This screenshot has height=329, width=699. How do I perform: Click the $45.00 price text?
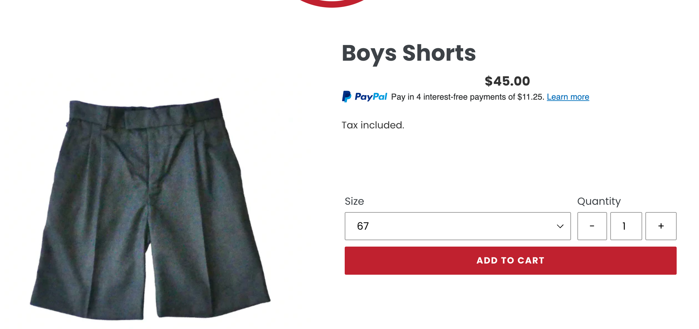tap(507, 81)
